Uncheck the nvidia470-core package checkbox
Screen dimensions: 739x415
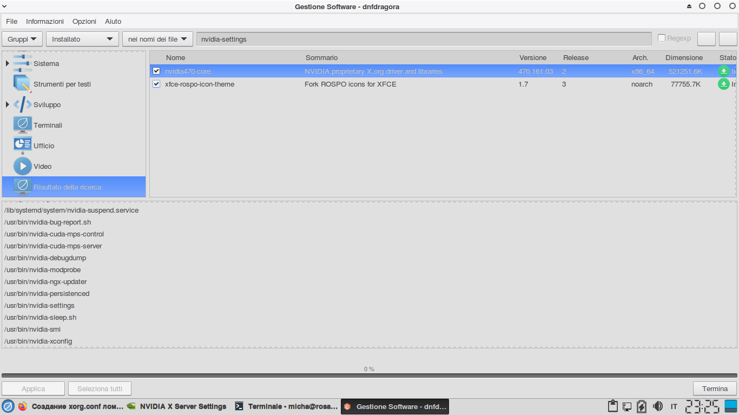point(156,71)
